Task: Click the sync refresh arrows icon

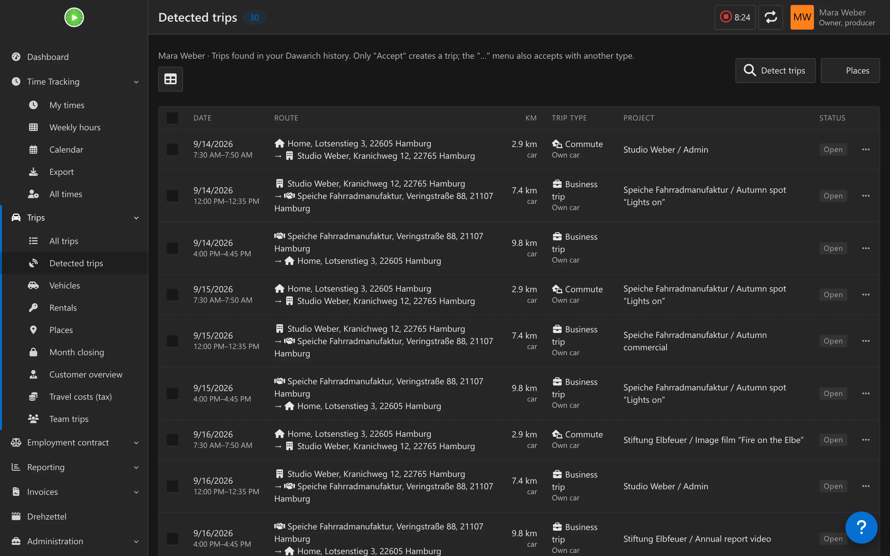Action: pos(770,17)
